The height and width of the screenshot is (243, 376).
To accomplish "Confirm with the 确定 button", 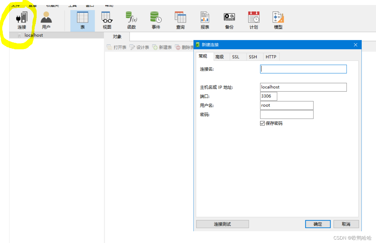I will coord(318,224).
